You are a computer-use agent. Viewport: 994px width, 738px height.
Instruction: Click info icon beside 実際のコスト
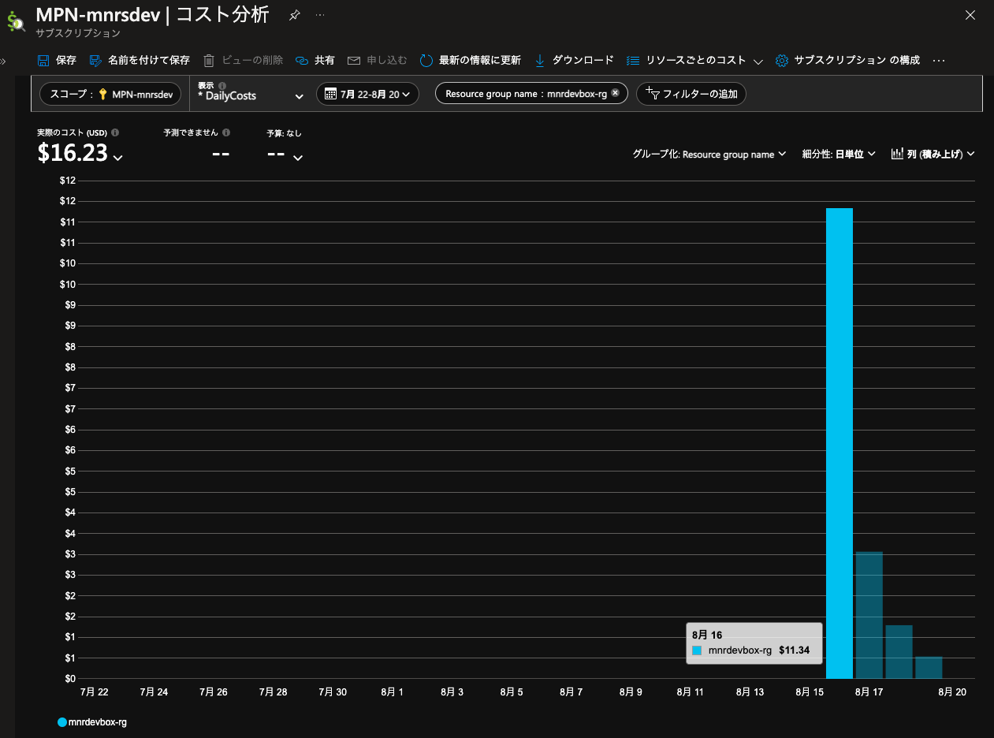point(115,132)
